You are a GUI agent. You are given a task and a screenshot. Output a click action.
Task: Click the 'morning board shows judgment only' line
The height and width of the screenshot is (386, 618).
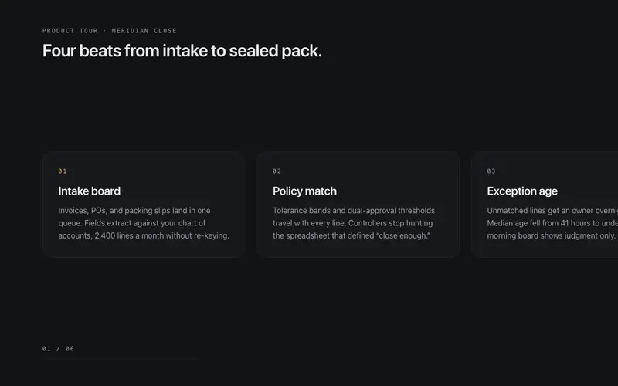[x=552, y=235]
